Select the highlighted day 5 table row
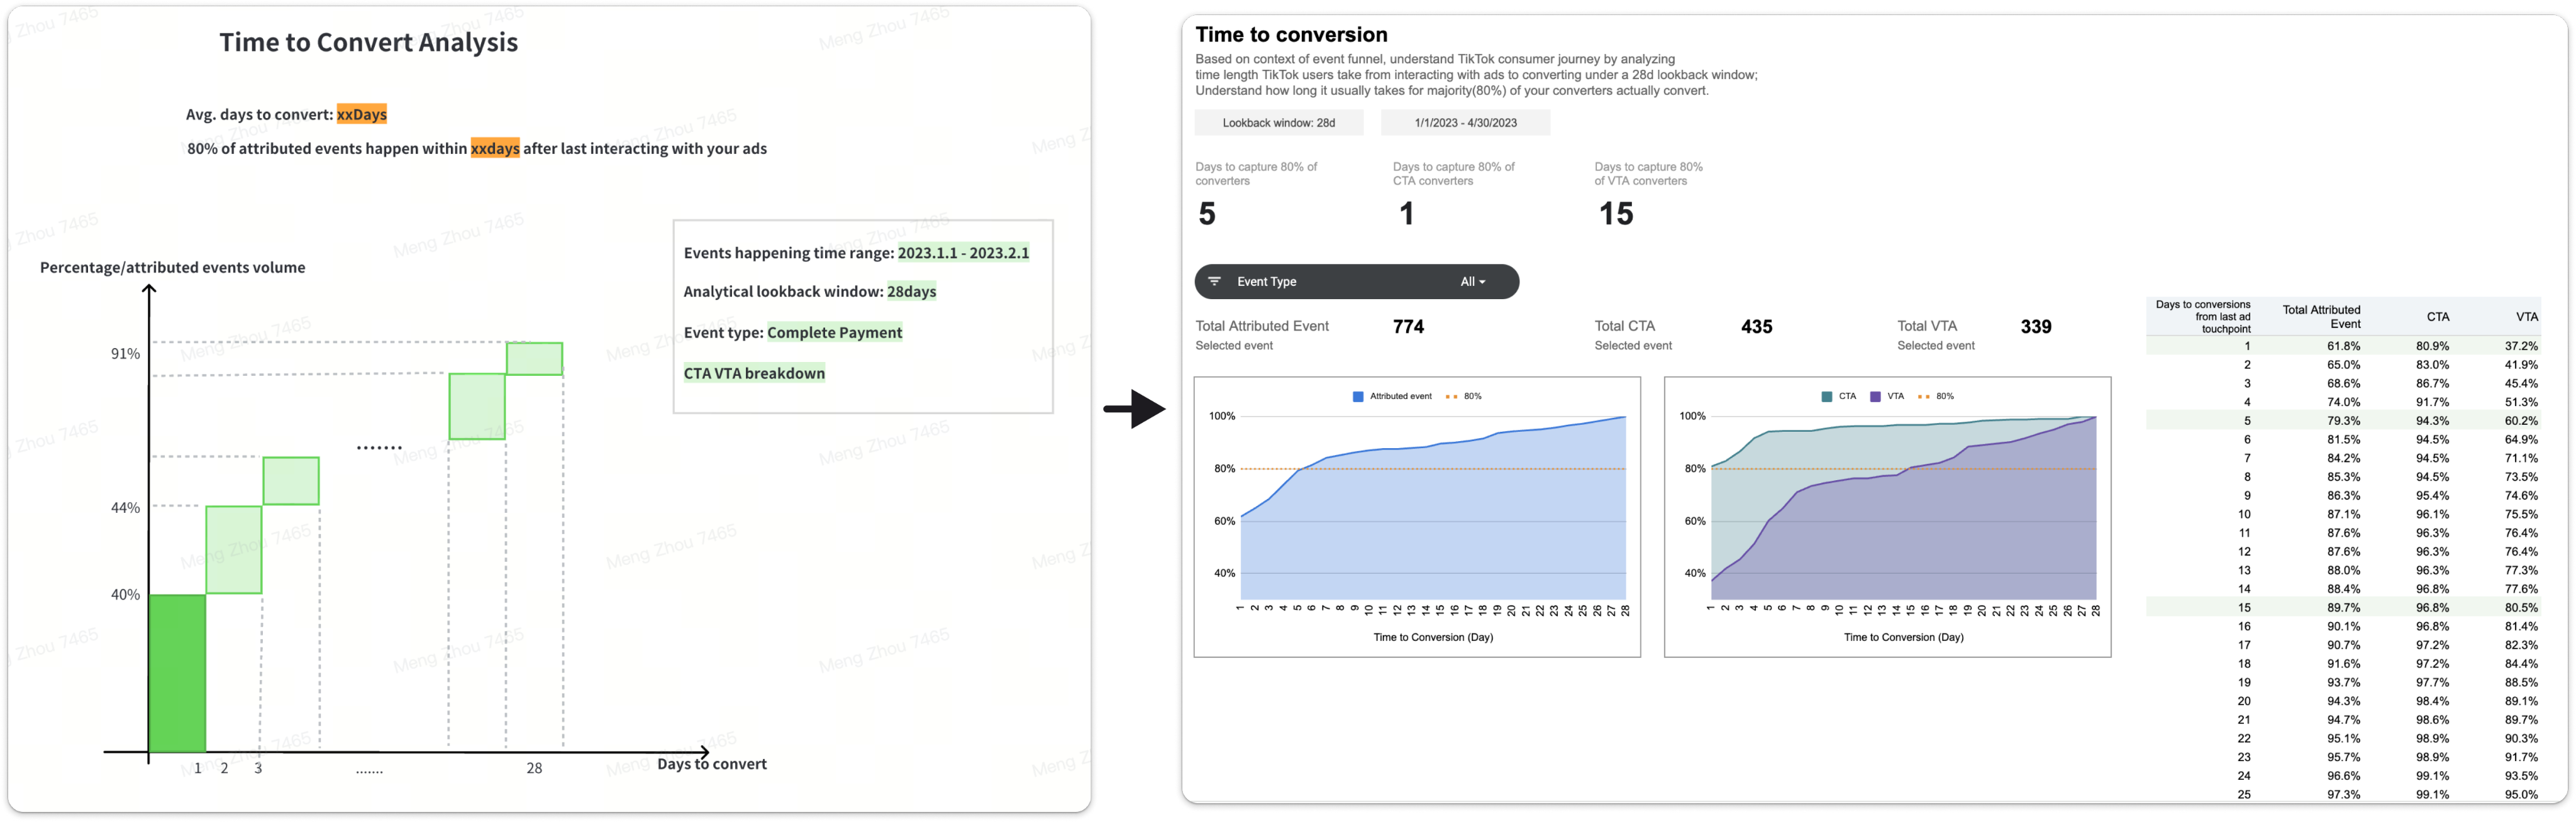The width and height of the screenshot is (2576, 822). coord(2342,420)
